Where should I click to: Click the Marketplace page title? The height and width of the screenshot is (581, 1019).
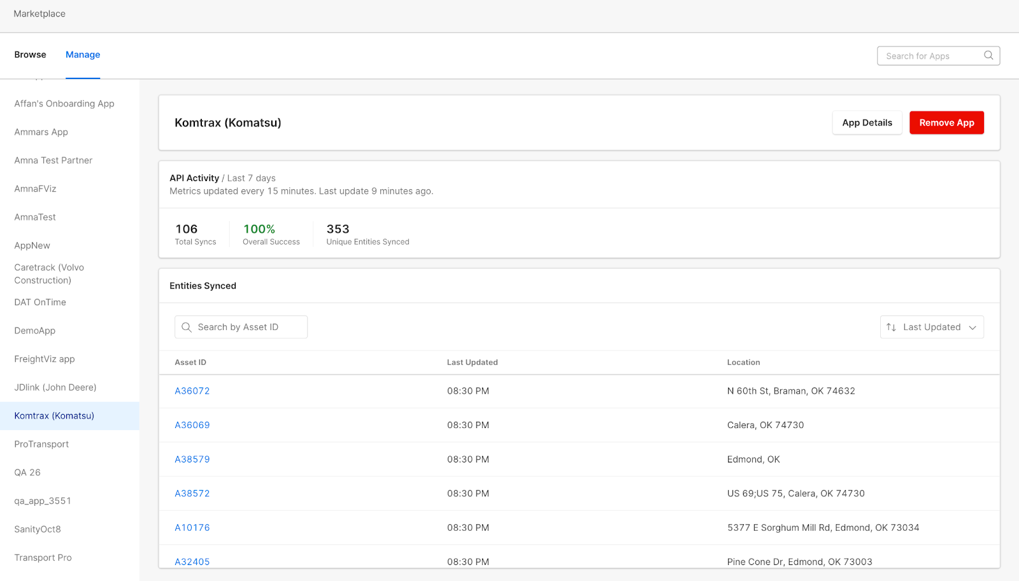(39, 14)
